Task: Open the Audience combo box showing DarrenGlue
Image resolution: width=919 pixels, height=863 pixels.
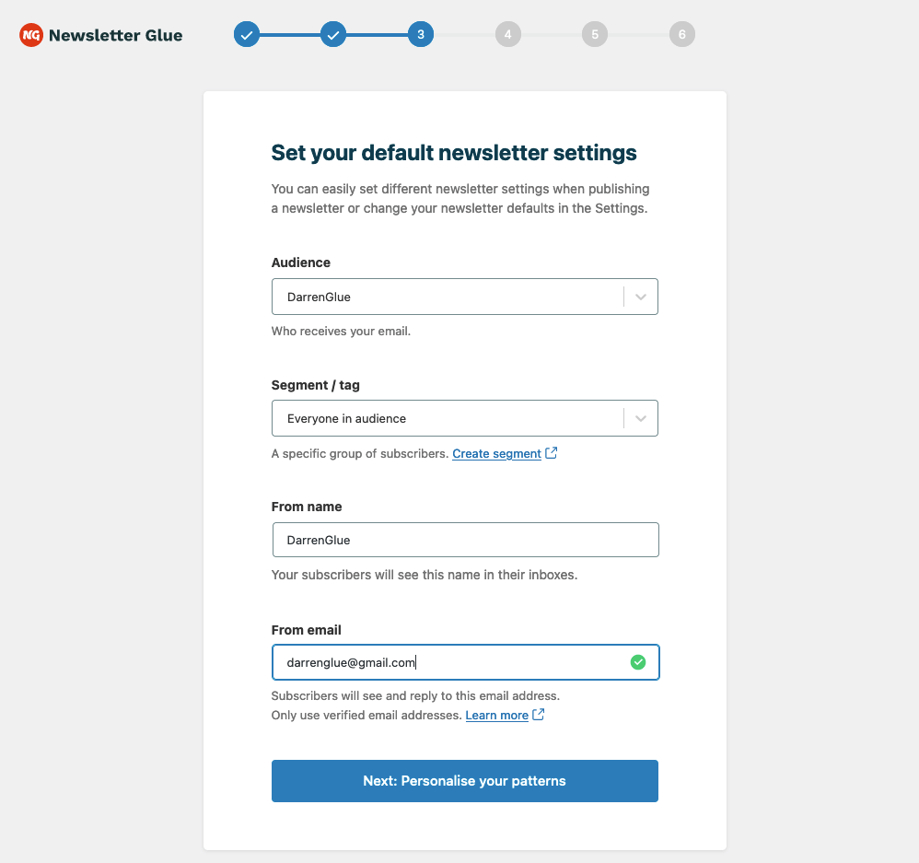Action: pyautogui.click(x=447, y=297)
